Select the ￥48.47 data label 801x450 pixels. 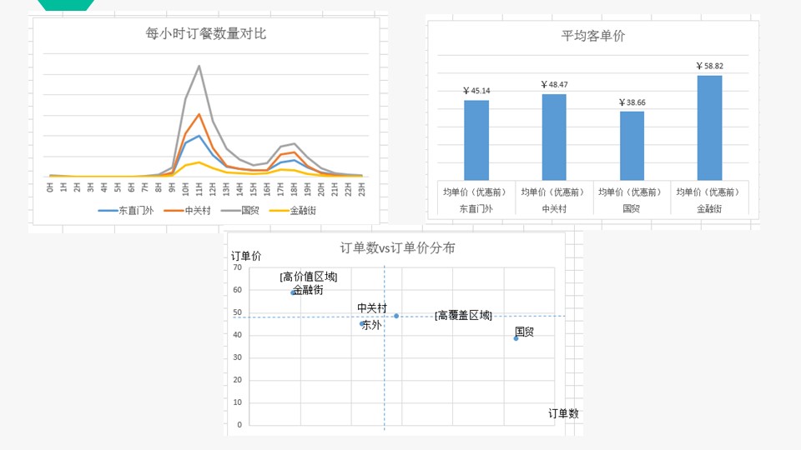554,85
